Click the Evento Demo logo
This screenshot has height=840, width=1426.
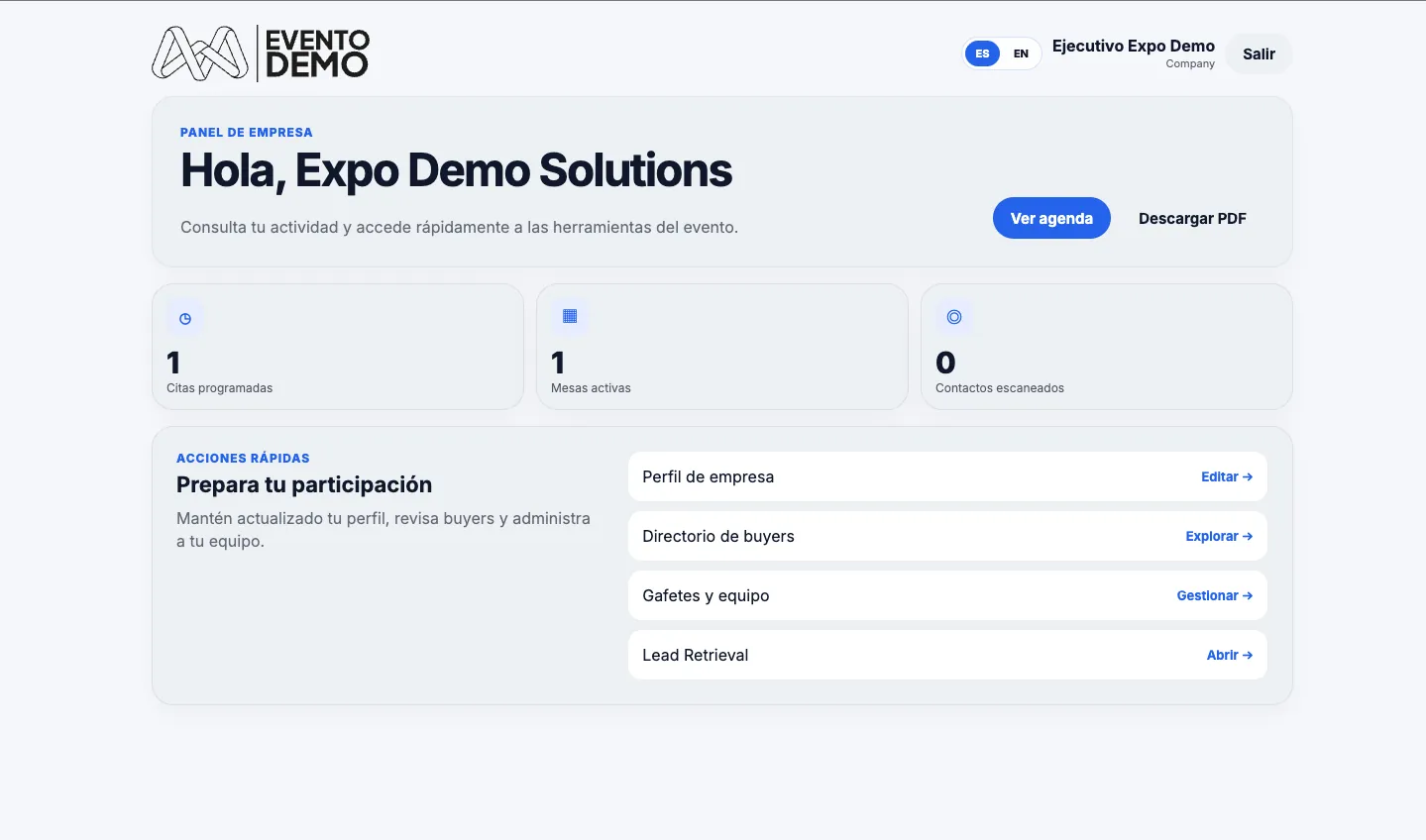point(261,53)
